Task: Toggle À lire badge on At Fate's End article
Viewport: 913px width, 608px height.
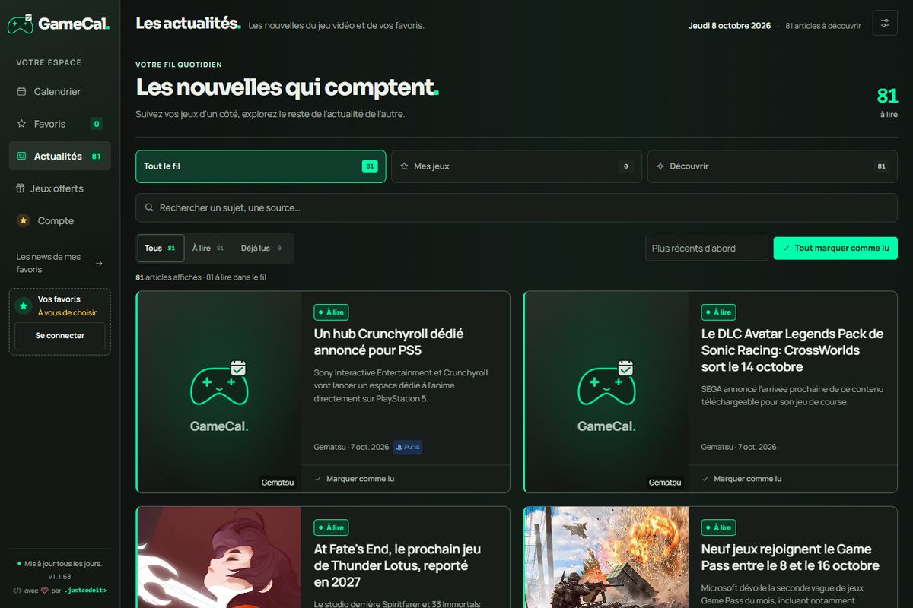Action: pos(331,527)
